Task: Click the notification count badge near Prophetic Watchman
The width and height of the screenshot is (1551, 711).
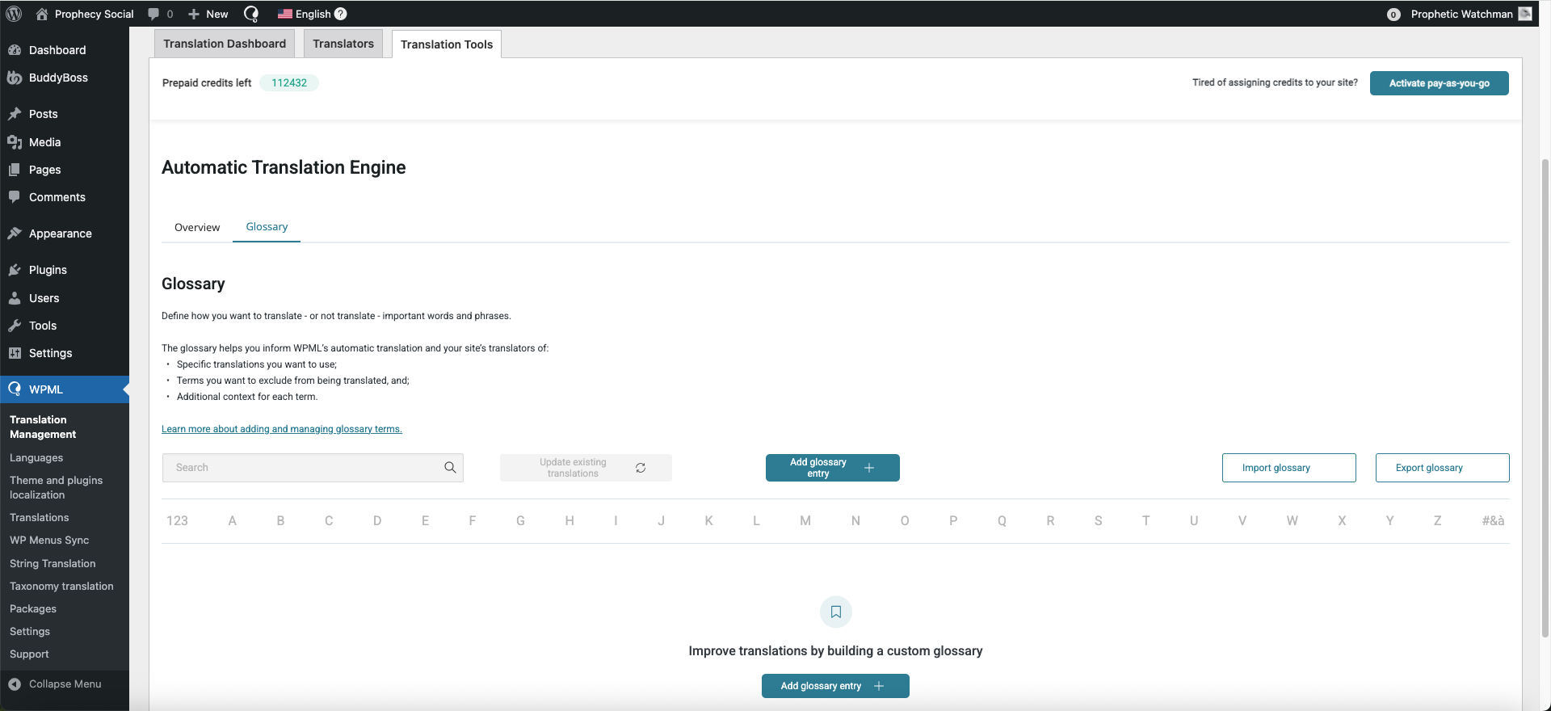Action: pyautogui.click(x=1393, y=15)
